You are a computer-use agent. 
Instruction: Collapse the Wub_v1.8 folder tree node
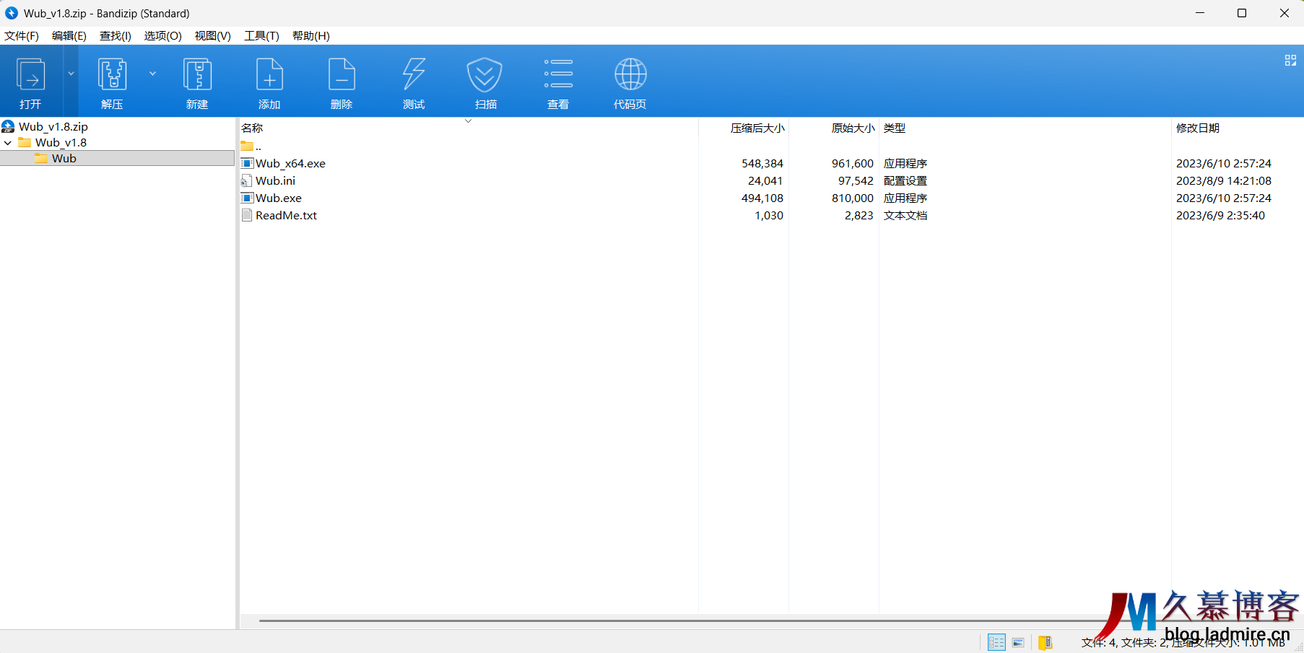(8, 143)
